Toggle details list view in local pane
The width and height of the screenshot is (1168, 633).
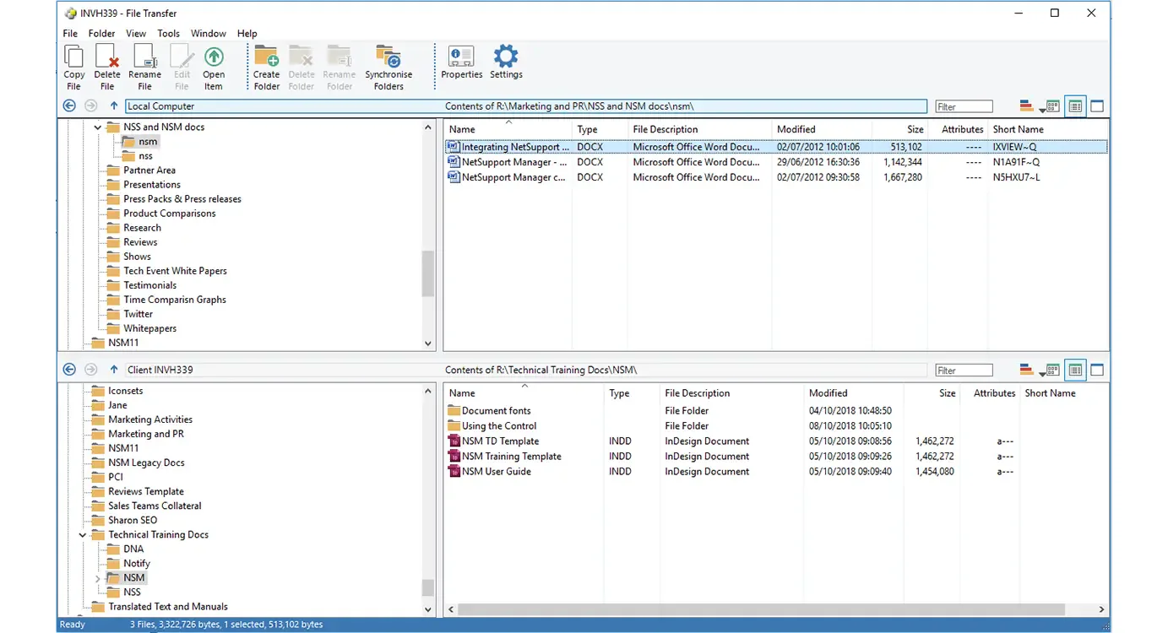1075,106
